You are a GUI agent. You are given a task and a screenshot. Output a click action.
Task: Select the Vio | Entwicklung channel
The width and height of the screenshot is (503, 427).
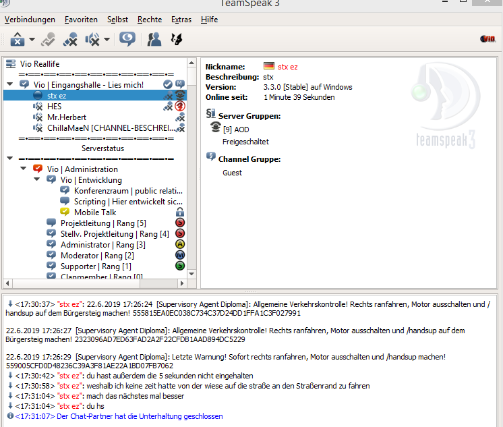tap(91, 180)
